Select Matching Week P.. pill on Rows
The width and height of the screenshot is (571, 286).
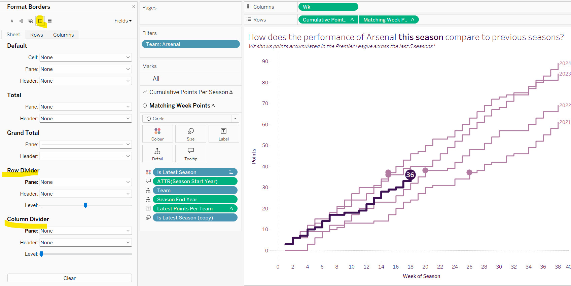(389, 19)
